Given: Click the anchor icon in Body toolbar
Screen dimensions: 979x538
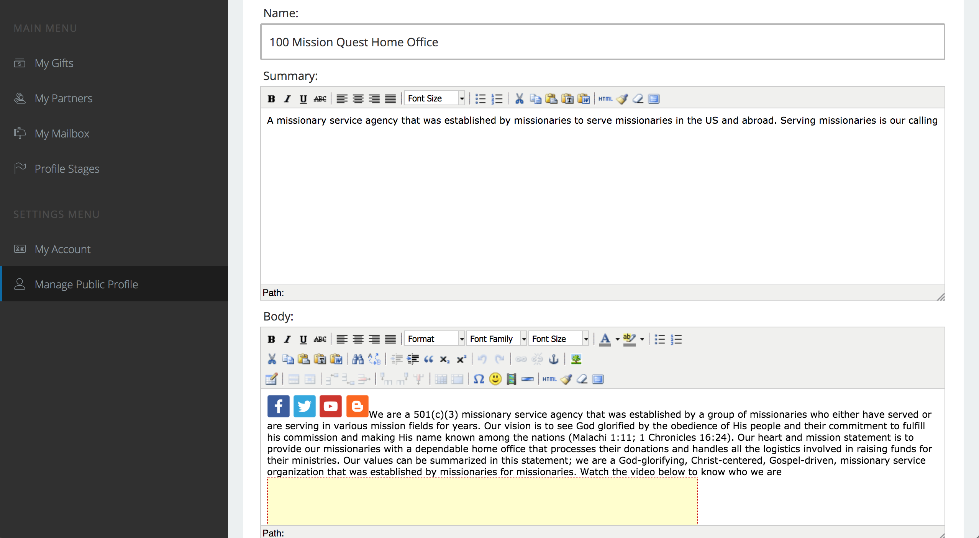Looking at the screenshot, I should coord(554,359).
